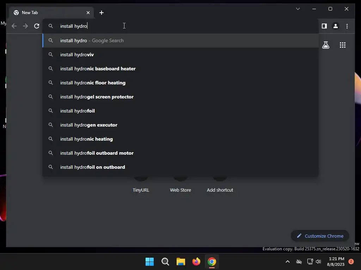Select 'install hydronic baseboard heater' suggestion
The width and height of the screenshot is (361, 270).
click(x=180, y=69)
